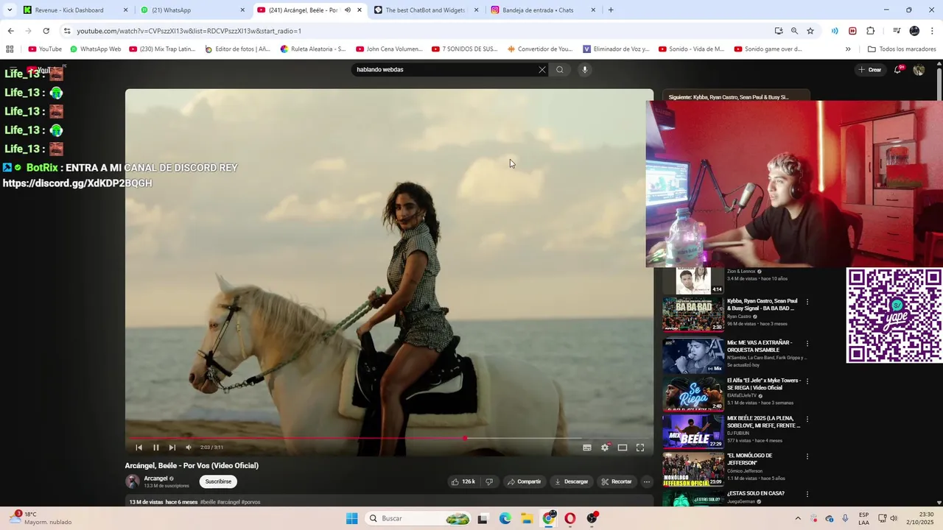
Task: Install app icon in address bar
Action: pos(779,31)
